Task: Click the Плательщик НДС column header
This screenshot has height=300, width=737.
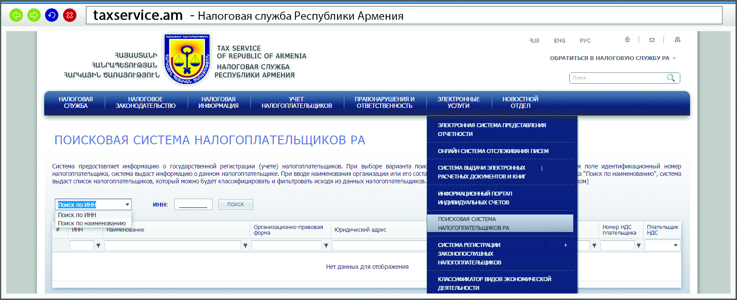Action: (662, 230)
